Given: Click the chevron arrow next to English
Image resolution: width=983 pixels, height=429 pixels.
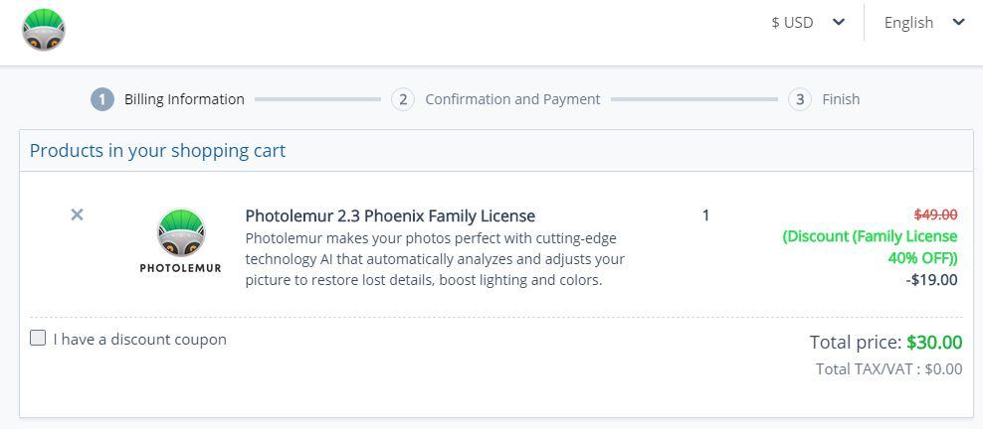Looking at the screenshot, I should pos(958,23).
